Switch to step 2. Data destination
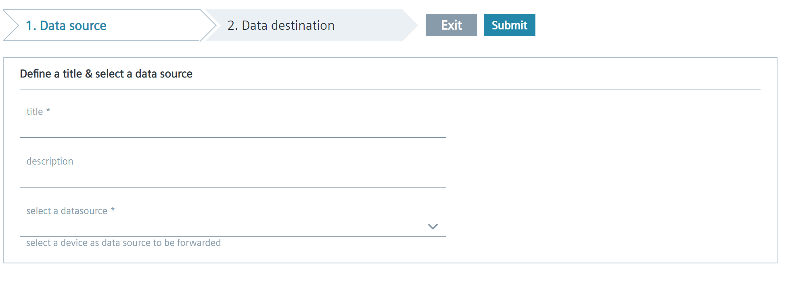 (x=281, y=25)
